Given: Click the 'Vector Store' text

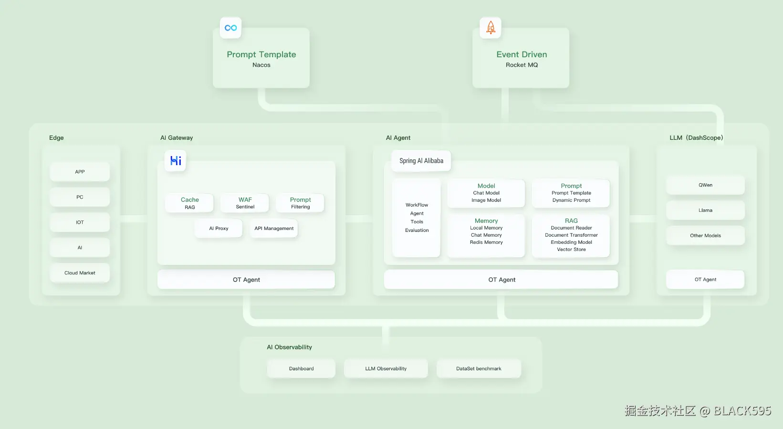Looking at the screenshot, I should 571,250.
